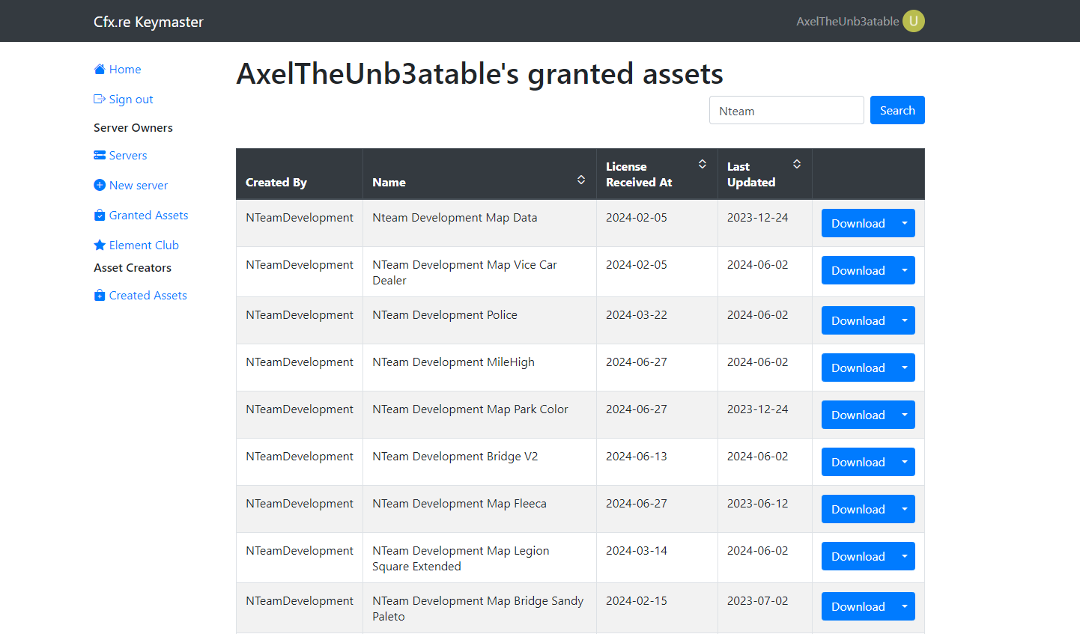Download NTeam Development Map Fleeca
1080x634 pixels.
pyautogui.click(x=858, y=509)
